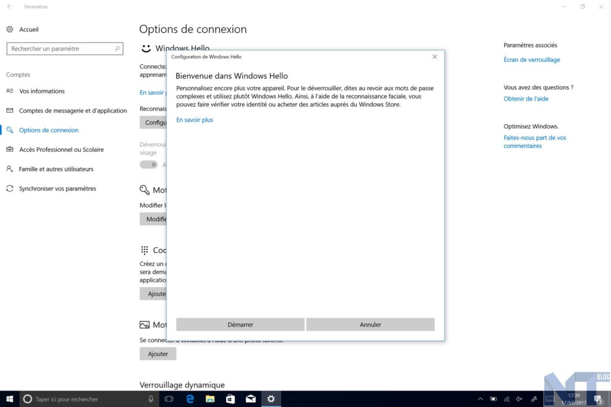The height and width of the screenshot is (407, 611).
Task: Open Obtenir de l'aide link
Action: click(526, 99)
